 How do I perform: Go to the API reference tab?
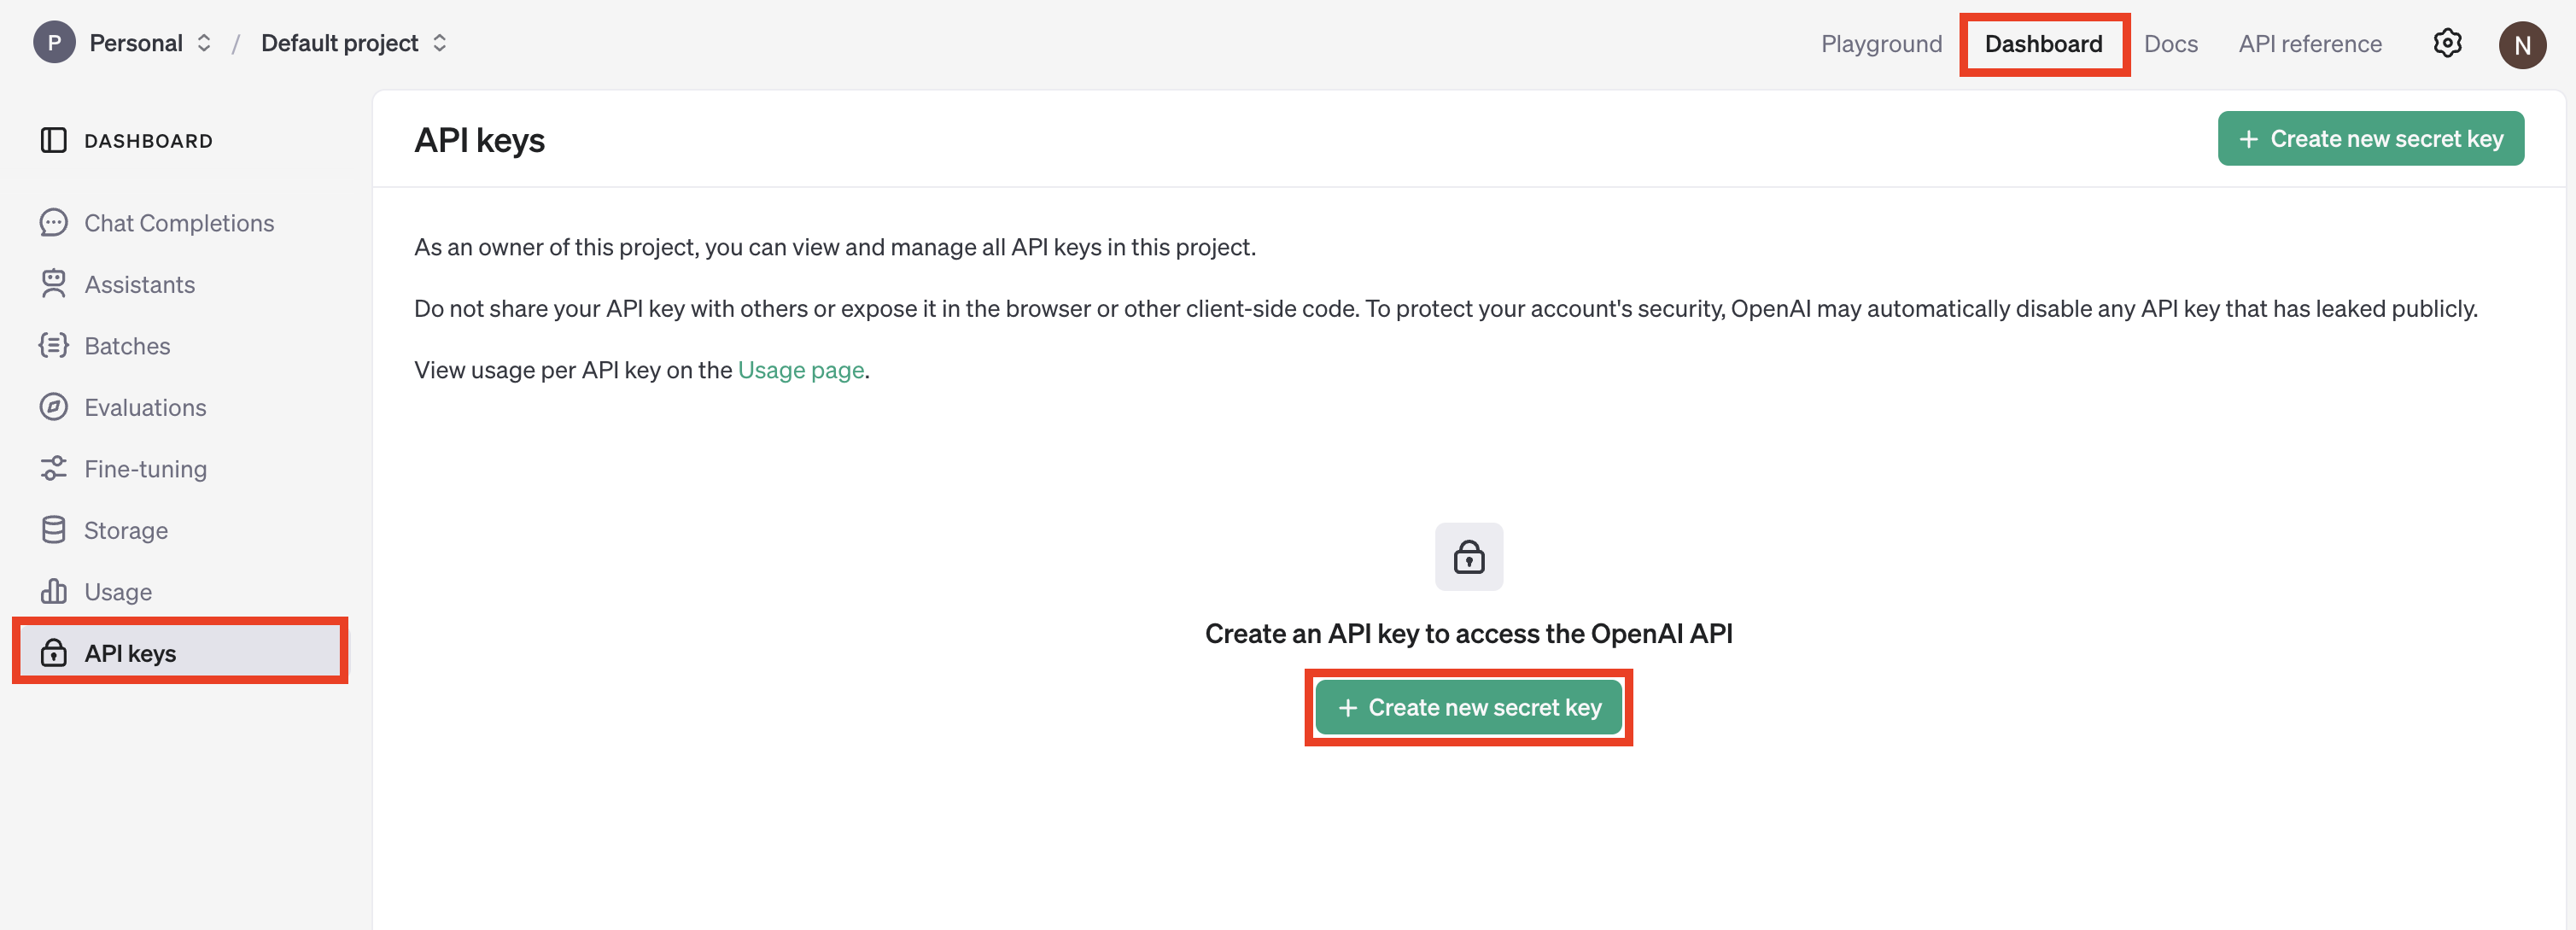pyautogui.click(x=2309, y=44)
